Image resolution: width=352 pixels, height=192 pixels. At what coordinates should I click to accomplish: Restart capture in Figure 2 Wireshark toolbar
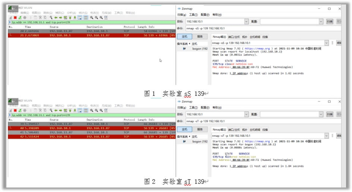coord(20,110)
